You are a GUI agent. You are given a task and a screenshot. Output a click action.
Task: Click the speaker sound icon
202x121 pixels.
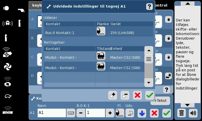(193, 113)
